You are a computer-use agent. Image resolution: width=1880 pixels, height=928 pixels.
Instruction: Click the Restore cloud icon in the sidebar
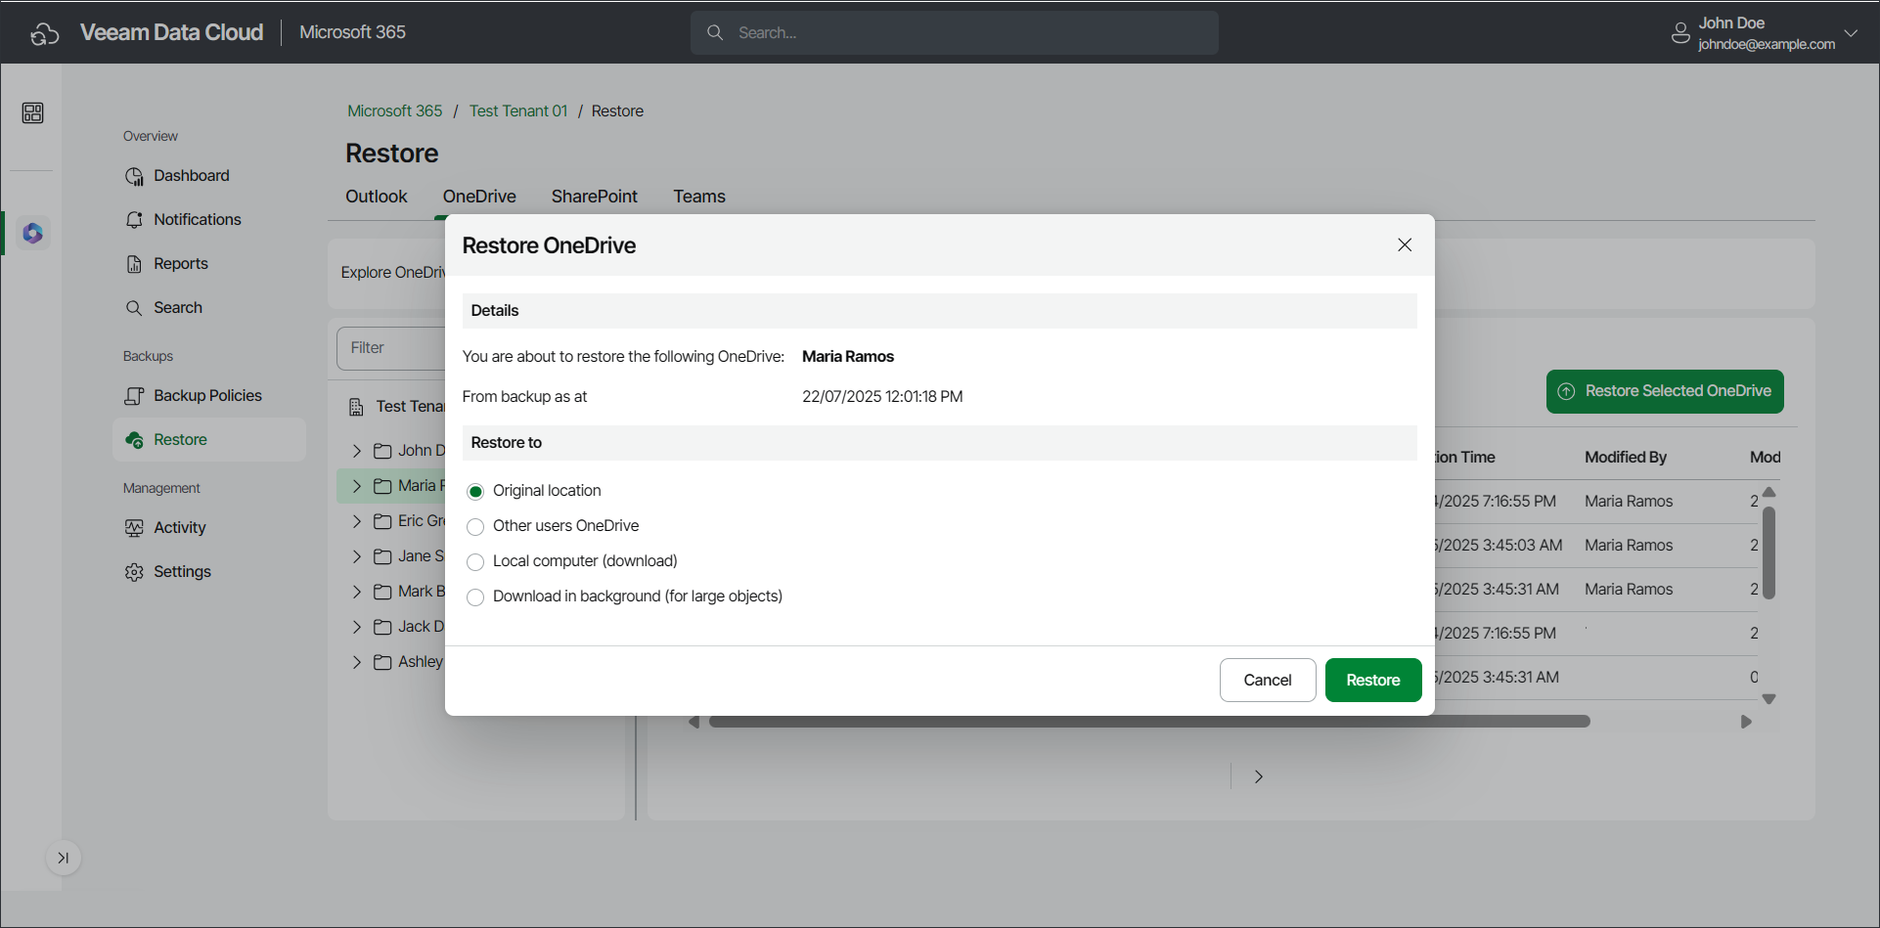point(135,440)
